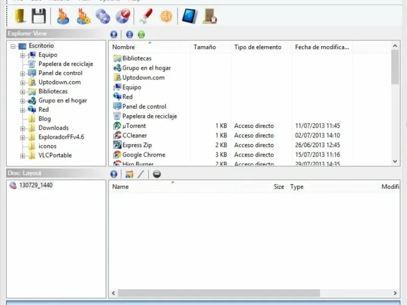The width and height of the screenshot is (407, 305).
Task: Click the black minus Remove icon in Disc Layout
Action: click(x=157, y=174)
